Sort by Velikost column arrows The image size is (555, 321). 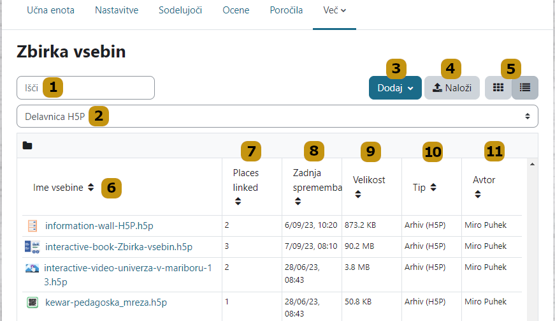click(357, 194)
